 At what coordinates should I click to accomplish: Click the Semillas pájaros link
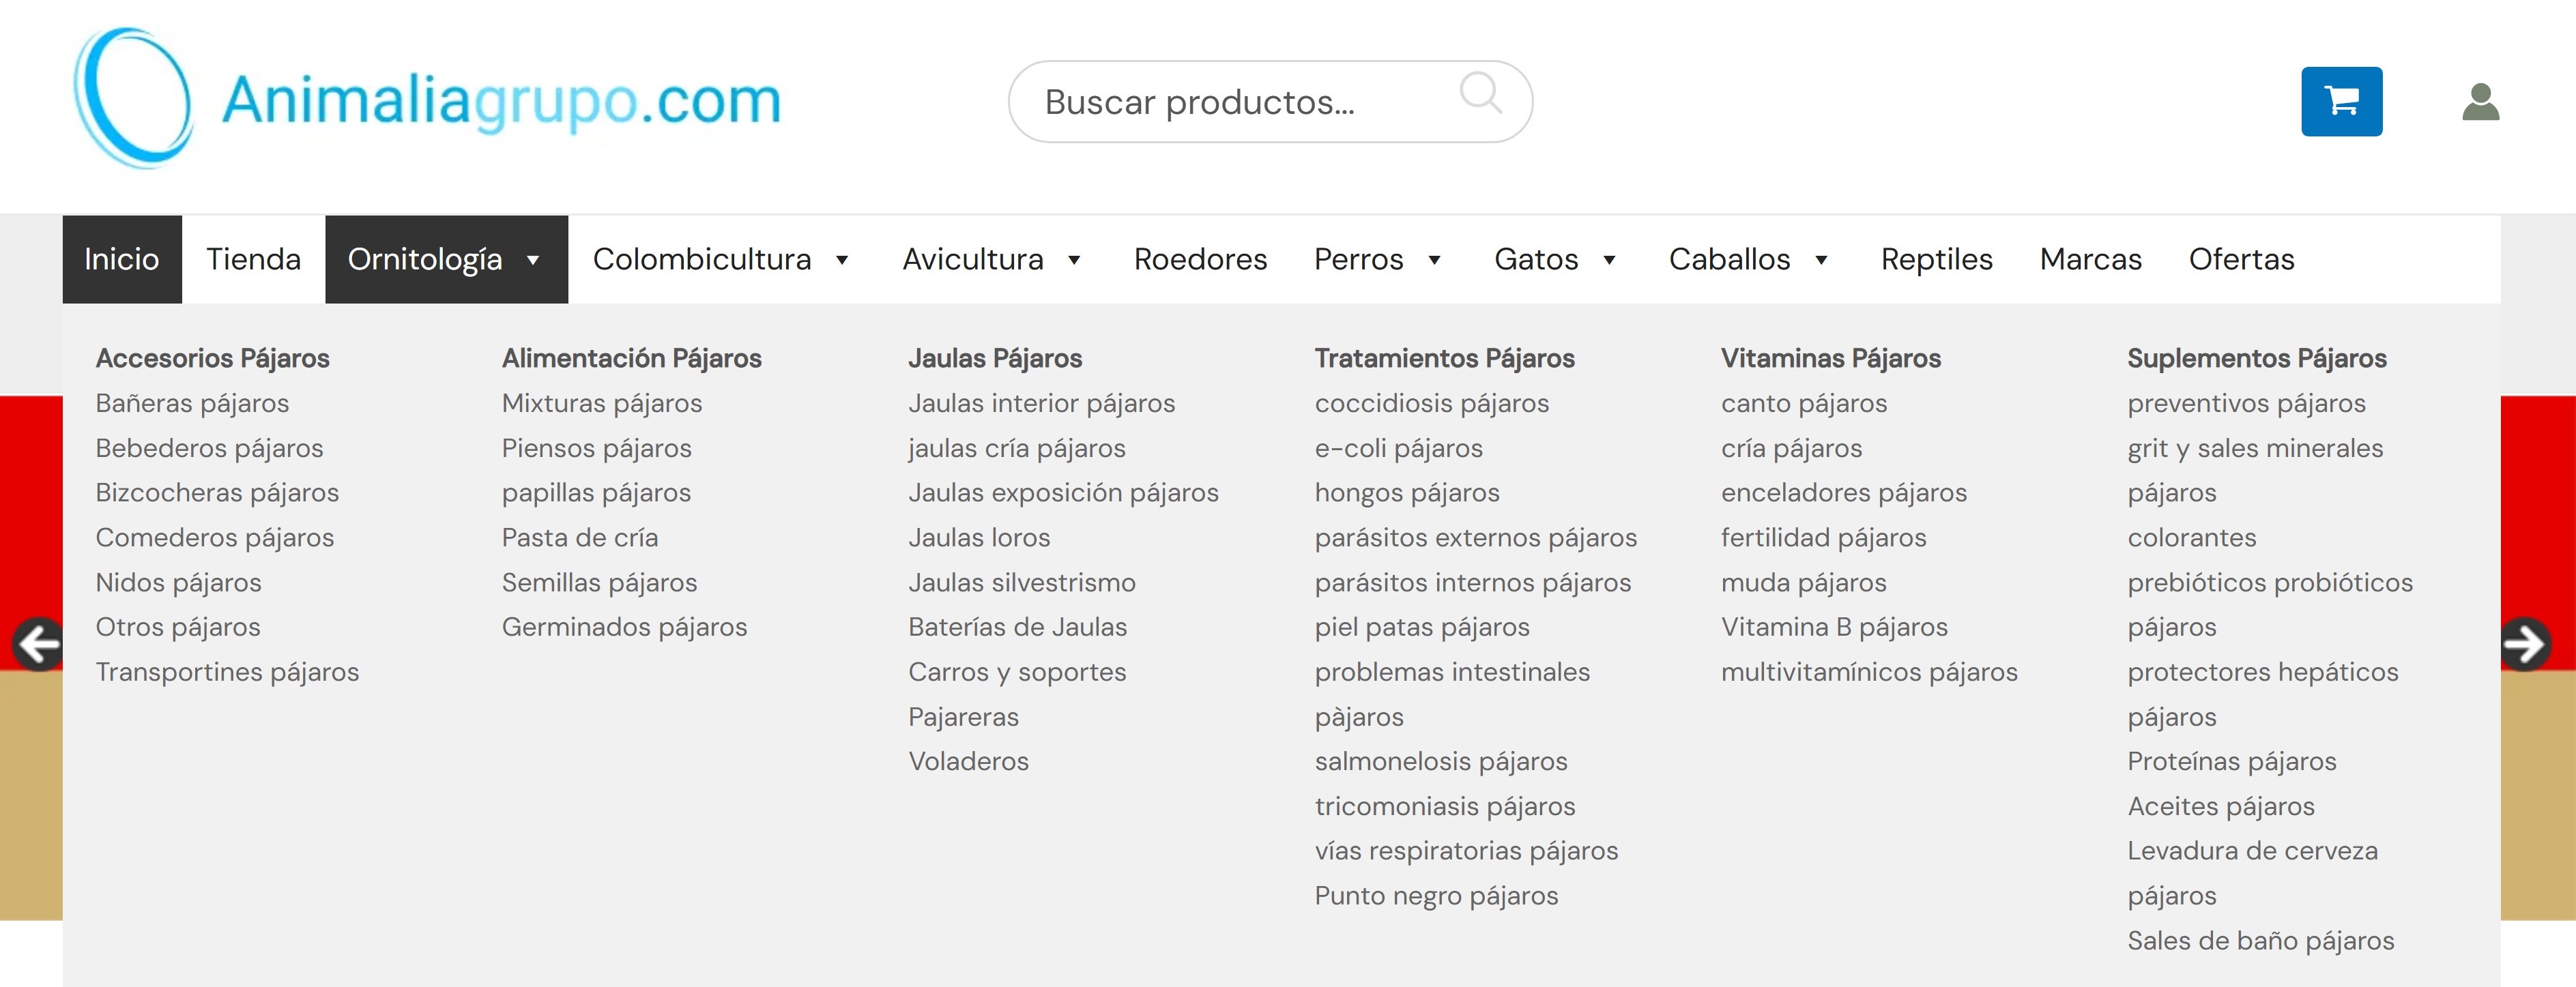599,582
